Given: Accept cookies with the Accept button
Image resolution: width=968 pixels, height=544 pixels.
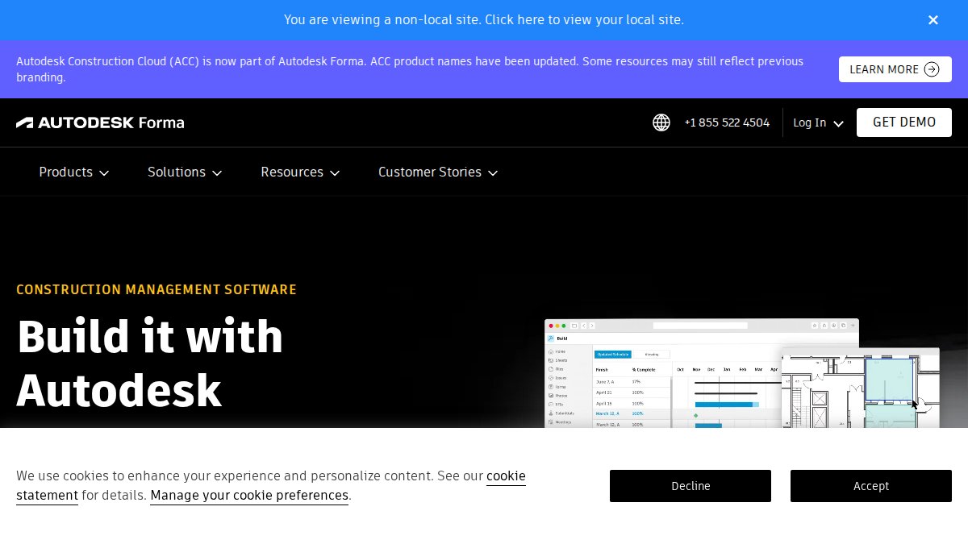Looking at the screenshot, I should 871,486.
